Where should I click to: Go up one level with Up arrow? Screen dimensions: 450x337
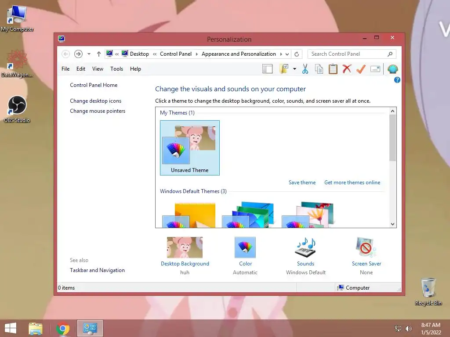click(99, 54)
